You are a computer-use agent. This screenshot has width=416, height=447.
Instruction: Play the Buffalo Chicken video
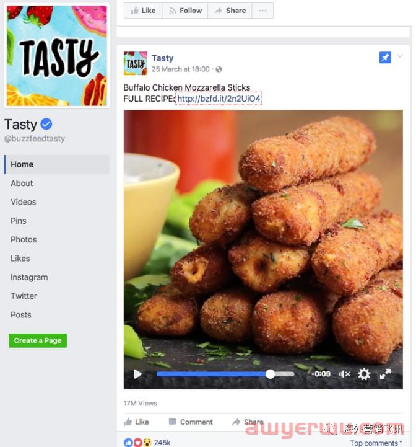coord(138,374)
